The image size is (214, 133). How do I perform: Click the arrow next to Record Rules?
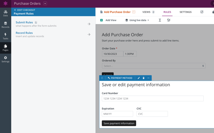coord(89,34)
